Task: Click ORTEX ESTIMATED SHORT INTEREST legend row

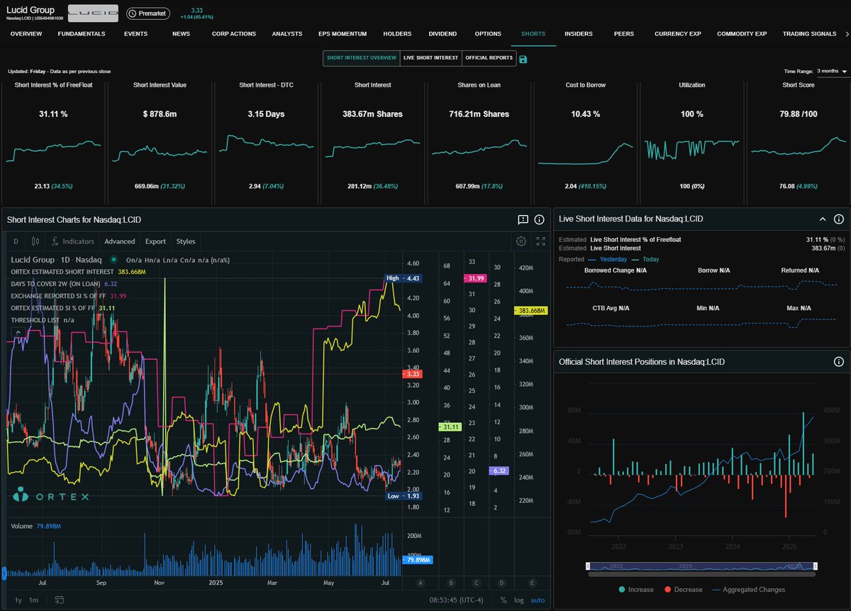Action: tap(79, 272)
